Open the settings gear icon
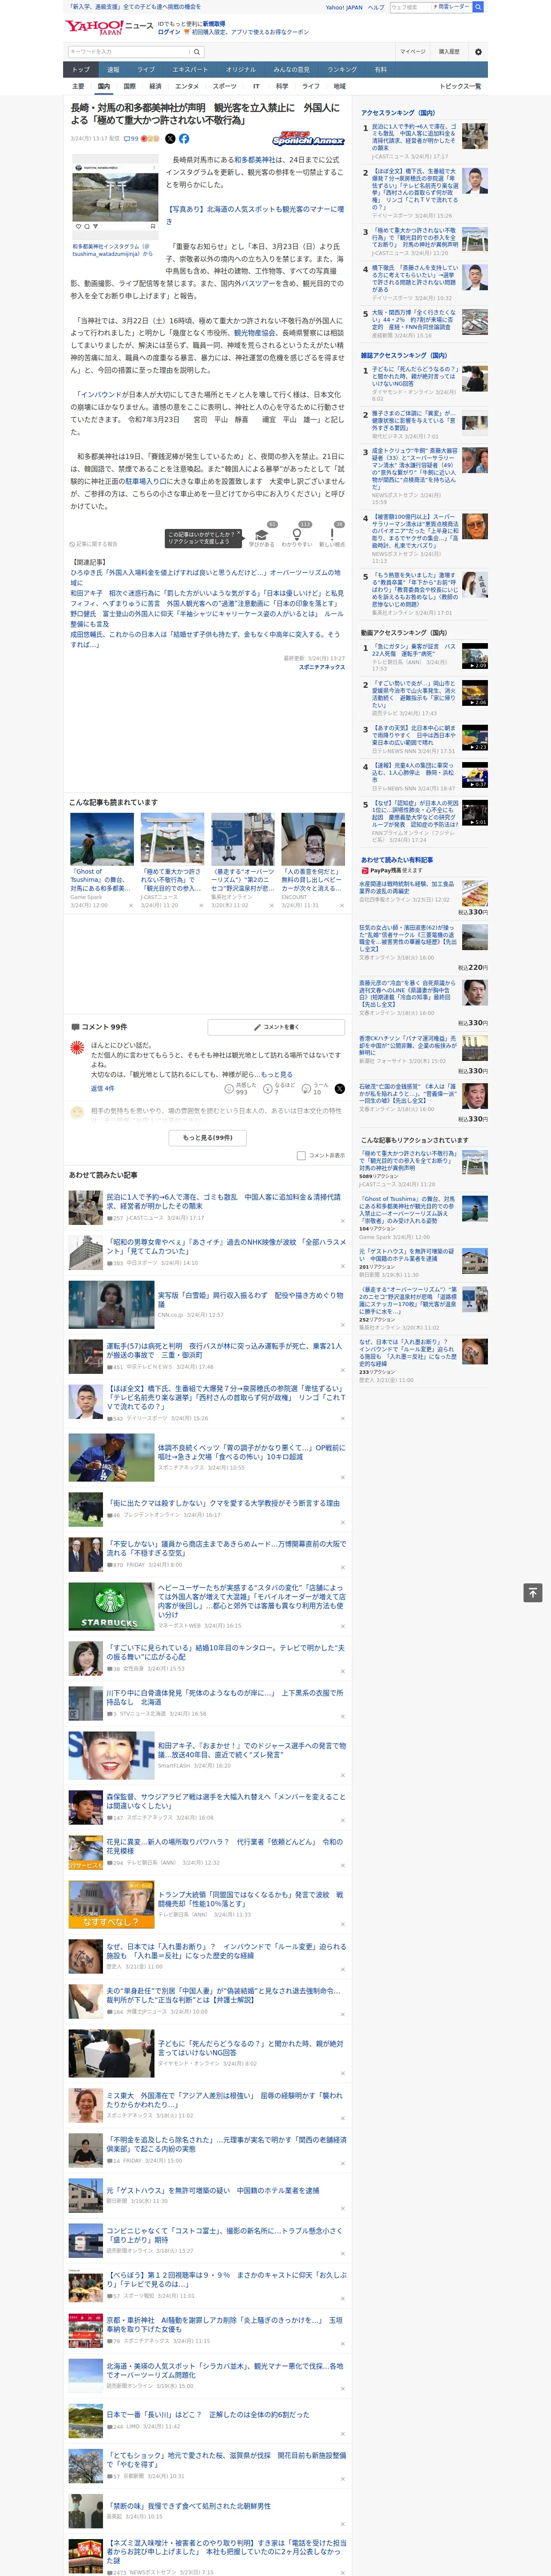Viewport: 551px width, 2576px height. (478, 51)
